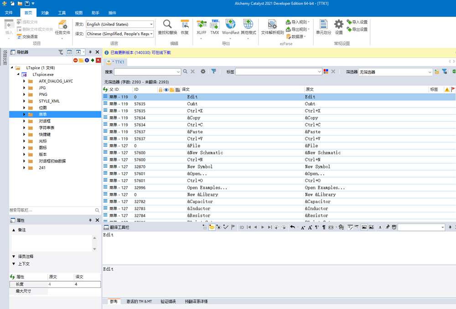Open the 原文 language dropdown
Image resolution: width=456 pixels, height=309 pixels.
pyautogui.click(x=151, y=25)
